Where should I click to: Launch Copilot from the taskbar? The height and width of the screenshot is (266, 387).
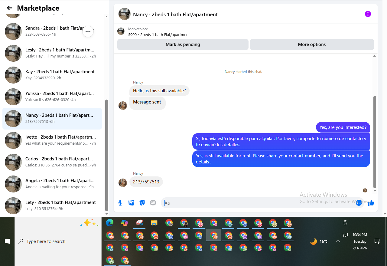click(125, 223)
